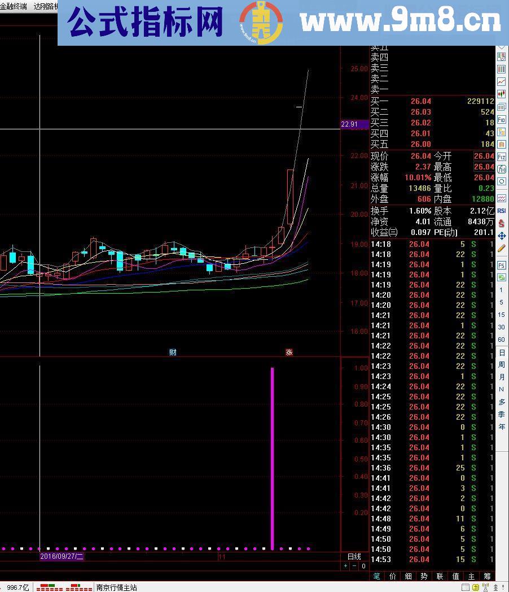The image size is (509, 592).
Task: Click the four-arrow move icon
Action: (x=501, y=236)
